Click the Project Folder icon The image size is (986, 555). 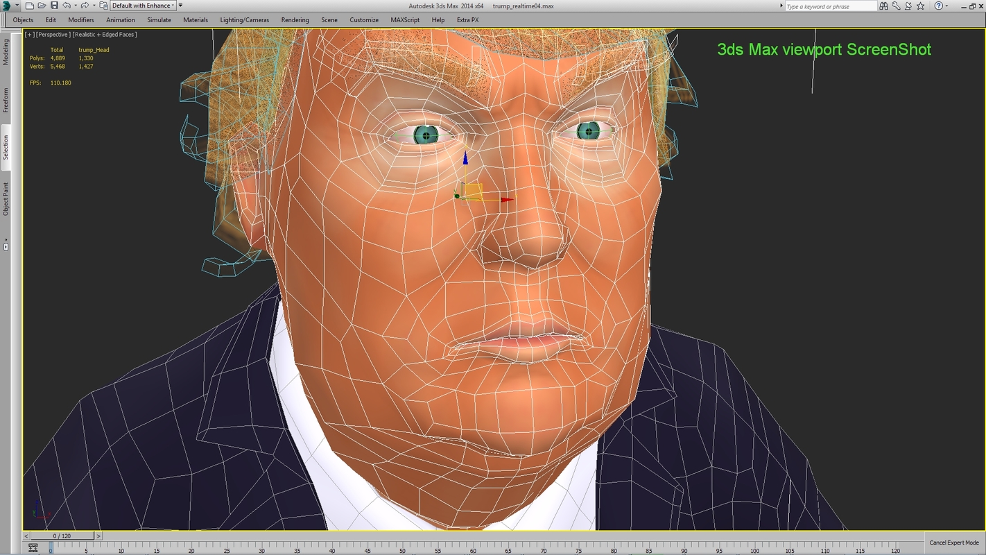[x=103, y=6]
